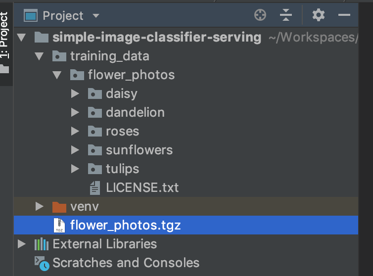
Task: Click the LICENSE.txt file icon
Action: click(94, 187)
